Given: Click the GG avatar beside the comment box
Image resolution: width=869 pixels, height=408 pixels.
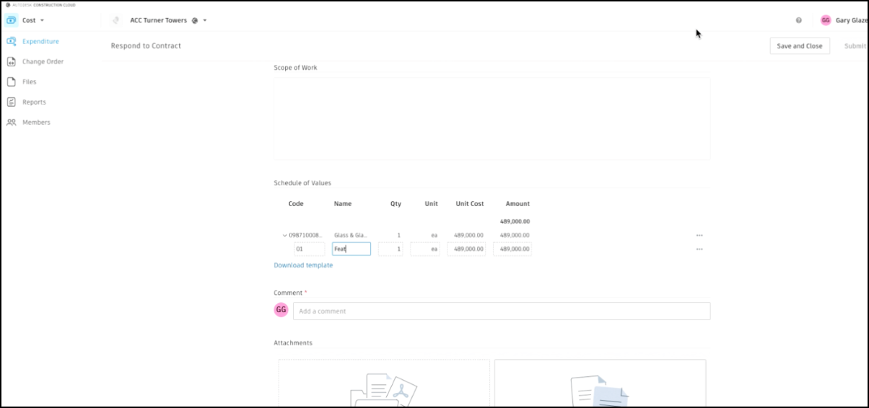Looking at the screenshot, I should coord(281,310).
